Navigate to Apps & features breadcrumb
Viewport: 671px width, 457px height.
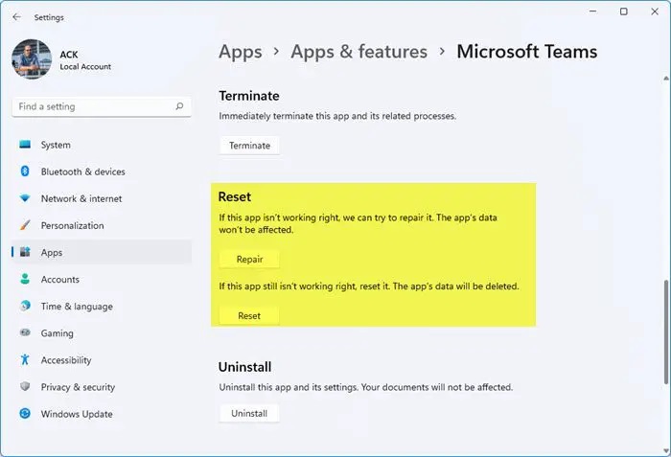coord(359,52)
